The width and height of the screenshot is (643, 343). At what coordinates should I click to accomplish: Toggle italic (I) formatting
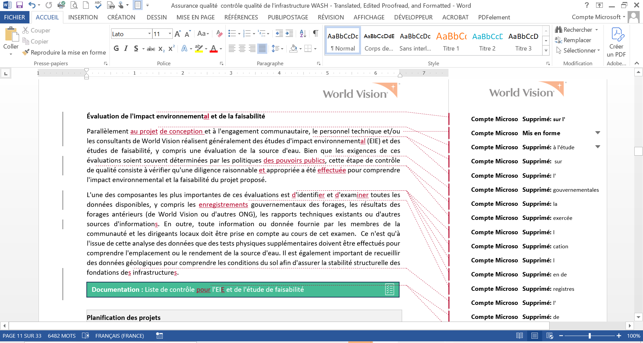coord(126,49)
